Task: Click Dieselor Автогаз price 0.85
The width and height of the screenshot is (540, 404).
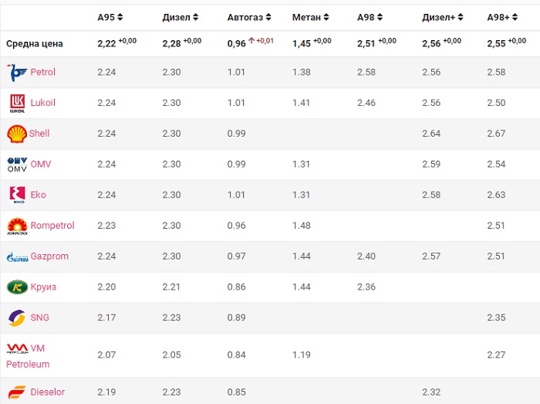Action: (x=236, y=392)
